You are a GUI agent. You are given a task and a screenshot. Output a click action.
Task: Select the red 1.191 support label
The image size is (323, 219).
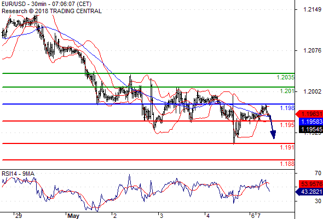click(x=287, y=147)
